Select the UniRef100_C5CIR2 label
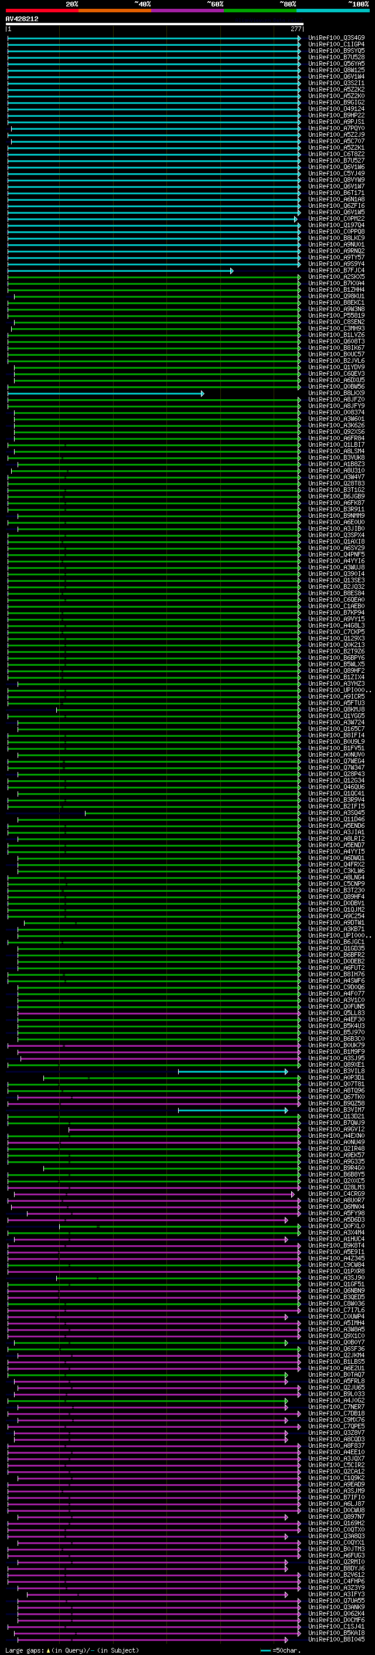Screen dimensions: 375x1655 [x=336, y=1465]
